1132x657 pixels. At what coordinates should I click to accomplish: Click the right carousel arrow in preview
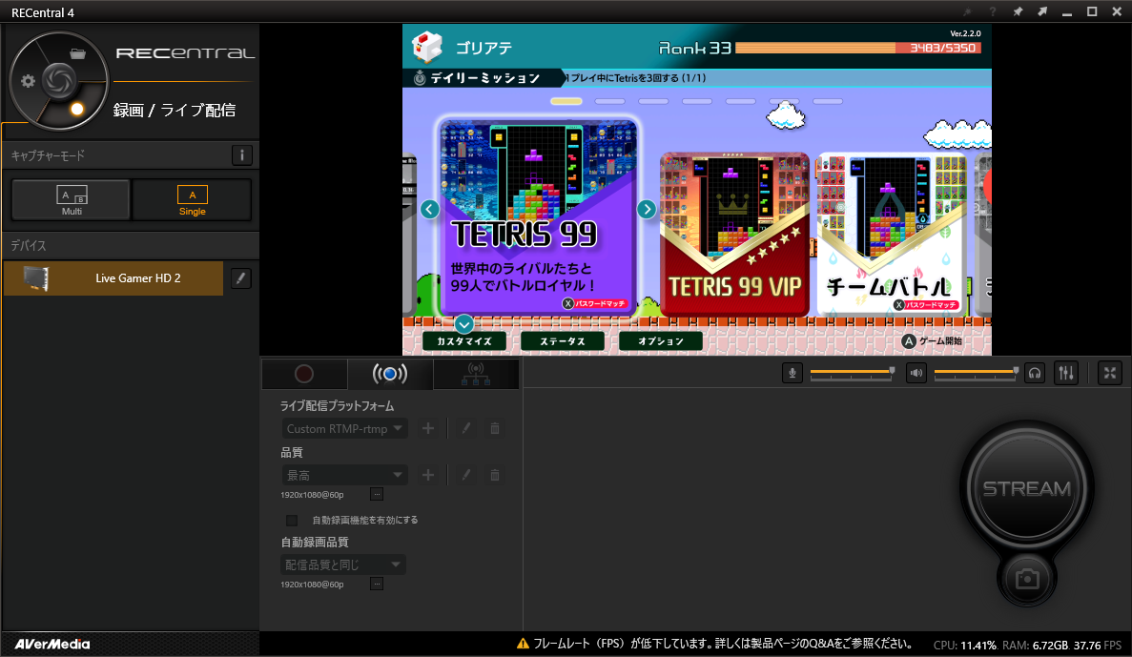647,210
